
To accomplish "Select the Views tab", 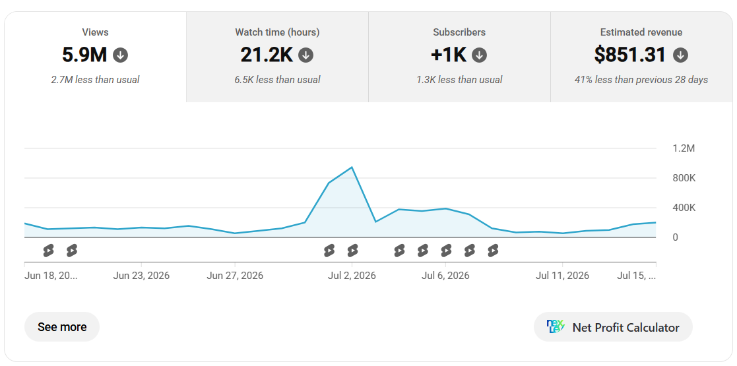I will (x=96, y=57).
